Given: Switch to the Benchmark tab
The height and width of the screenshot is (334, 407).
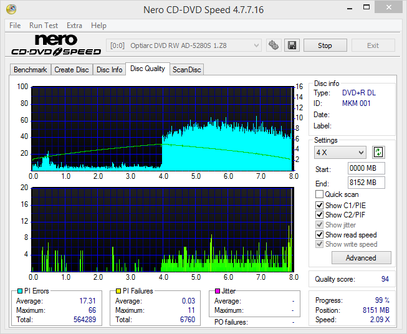Looking at the screenshot, I should tap(30, 70).
